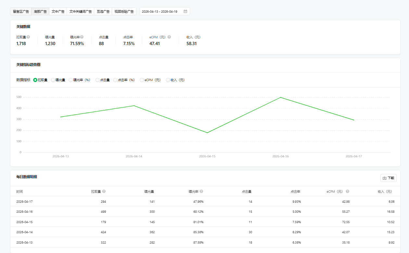Select the 点击量 radio button
The width and height of the screenshot is (409, 253).
tap(97, 80)
